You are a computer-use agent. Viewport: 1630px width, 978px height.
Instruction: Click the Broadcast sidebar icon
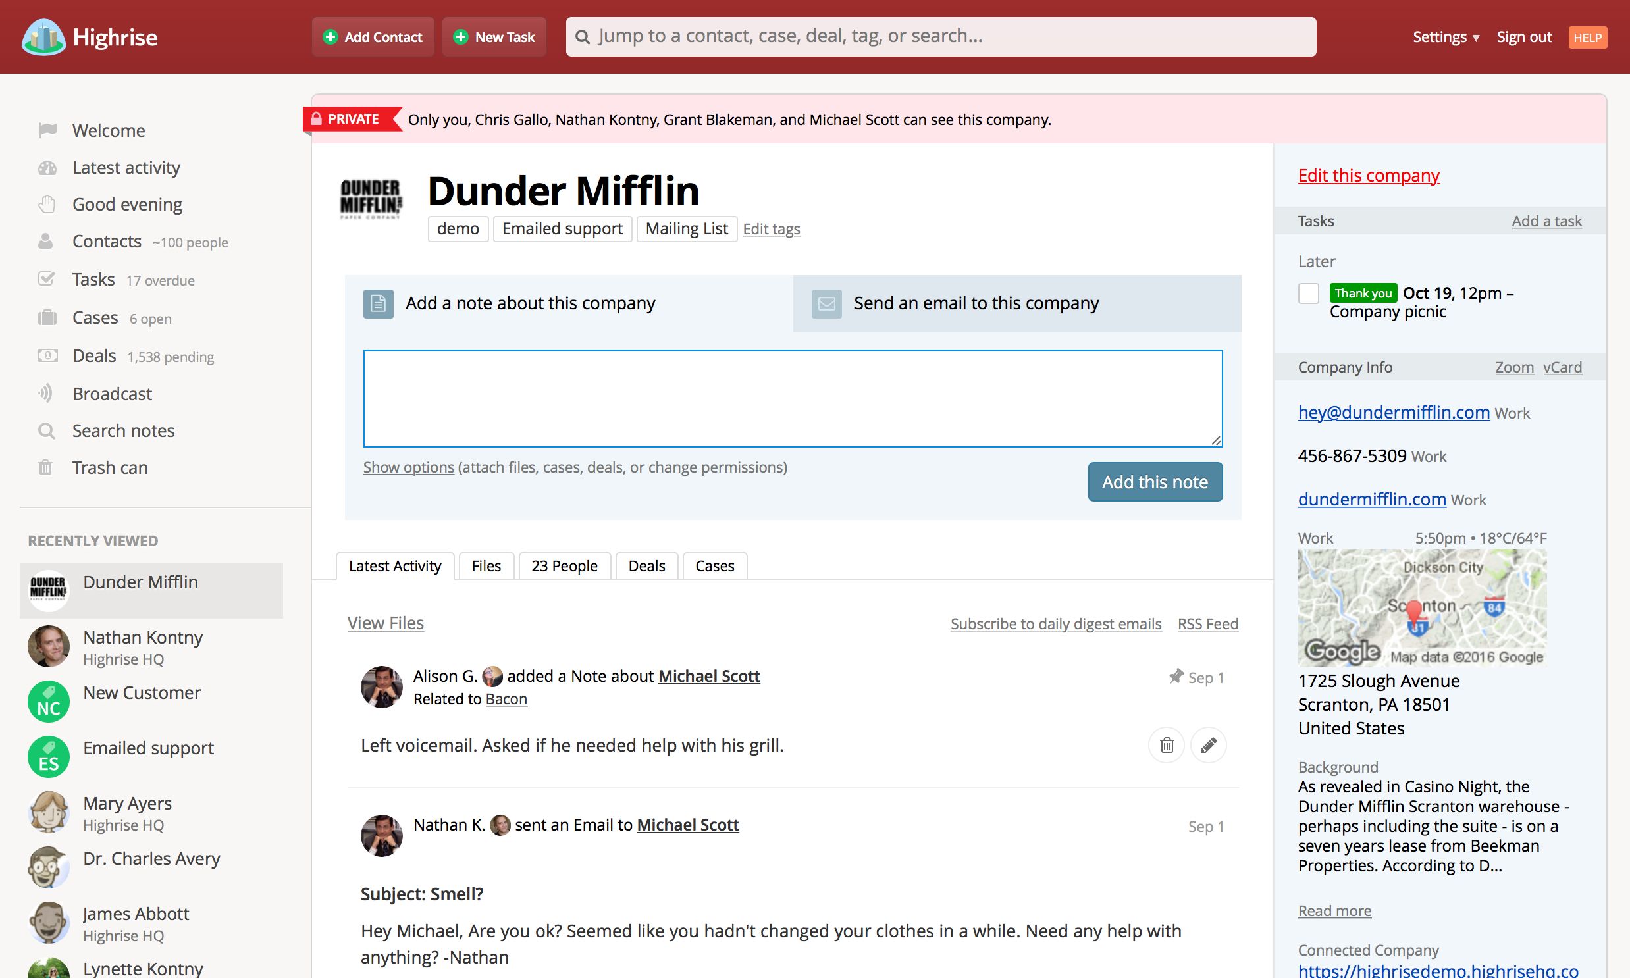(x=45, y=394)
